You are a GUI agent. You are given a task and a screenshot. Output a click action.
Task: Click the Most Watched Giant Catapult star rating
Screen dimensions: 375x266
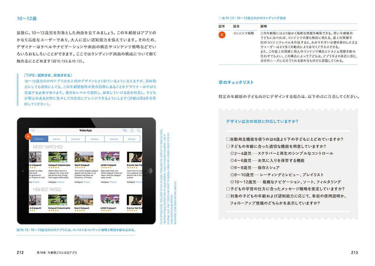(x=79, y=168)
